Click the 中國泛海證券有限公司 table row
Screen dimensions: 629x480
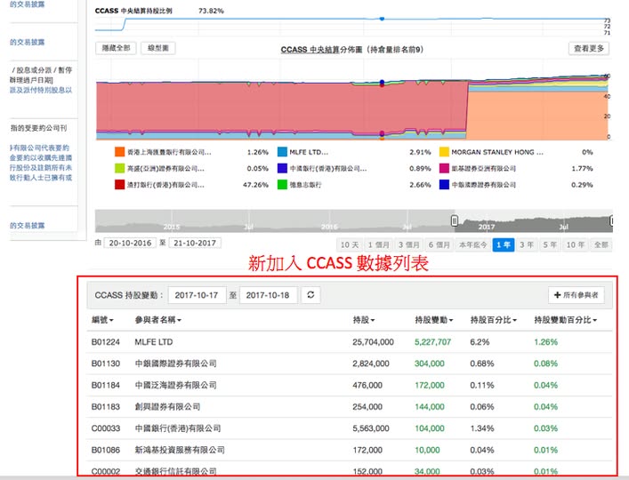pos(350,385)
